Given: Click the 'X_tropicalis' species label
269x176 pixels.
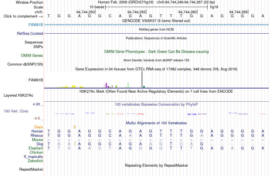Looking at the screenshot, I should pos(33,157).
